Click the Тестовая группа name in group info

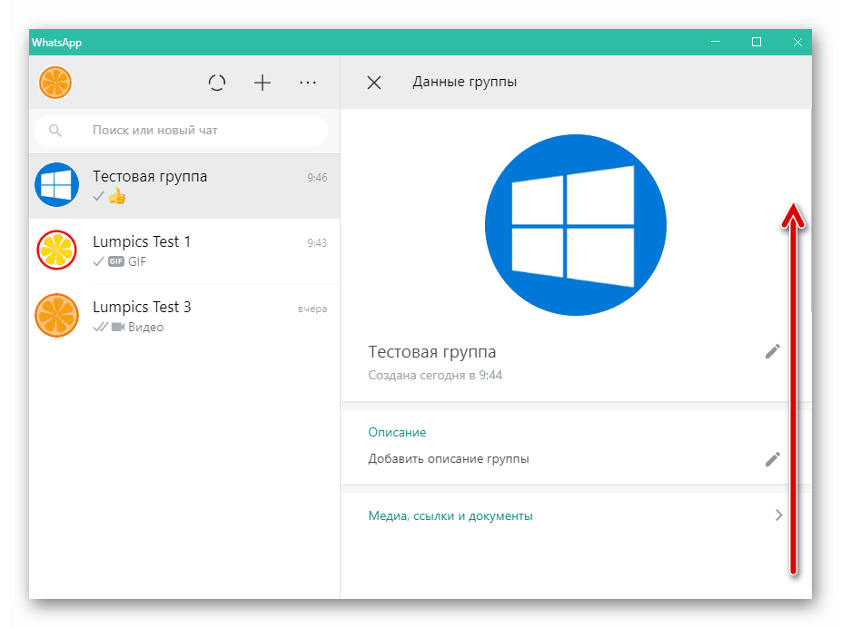point(431,352)
